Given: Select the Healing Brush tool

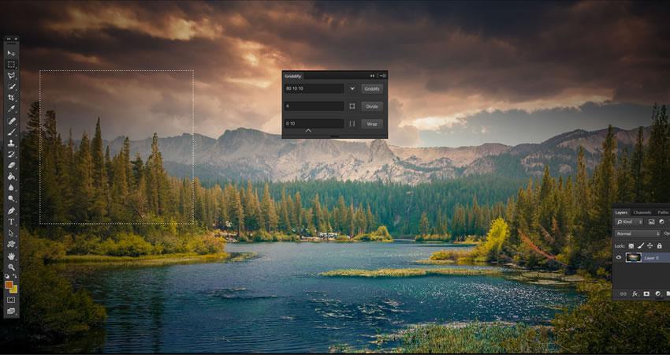Looking at the screenshot, I should point(11,121).
